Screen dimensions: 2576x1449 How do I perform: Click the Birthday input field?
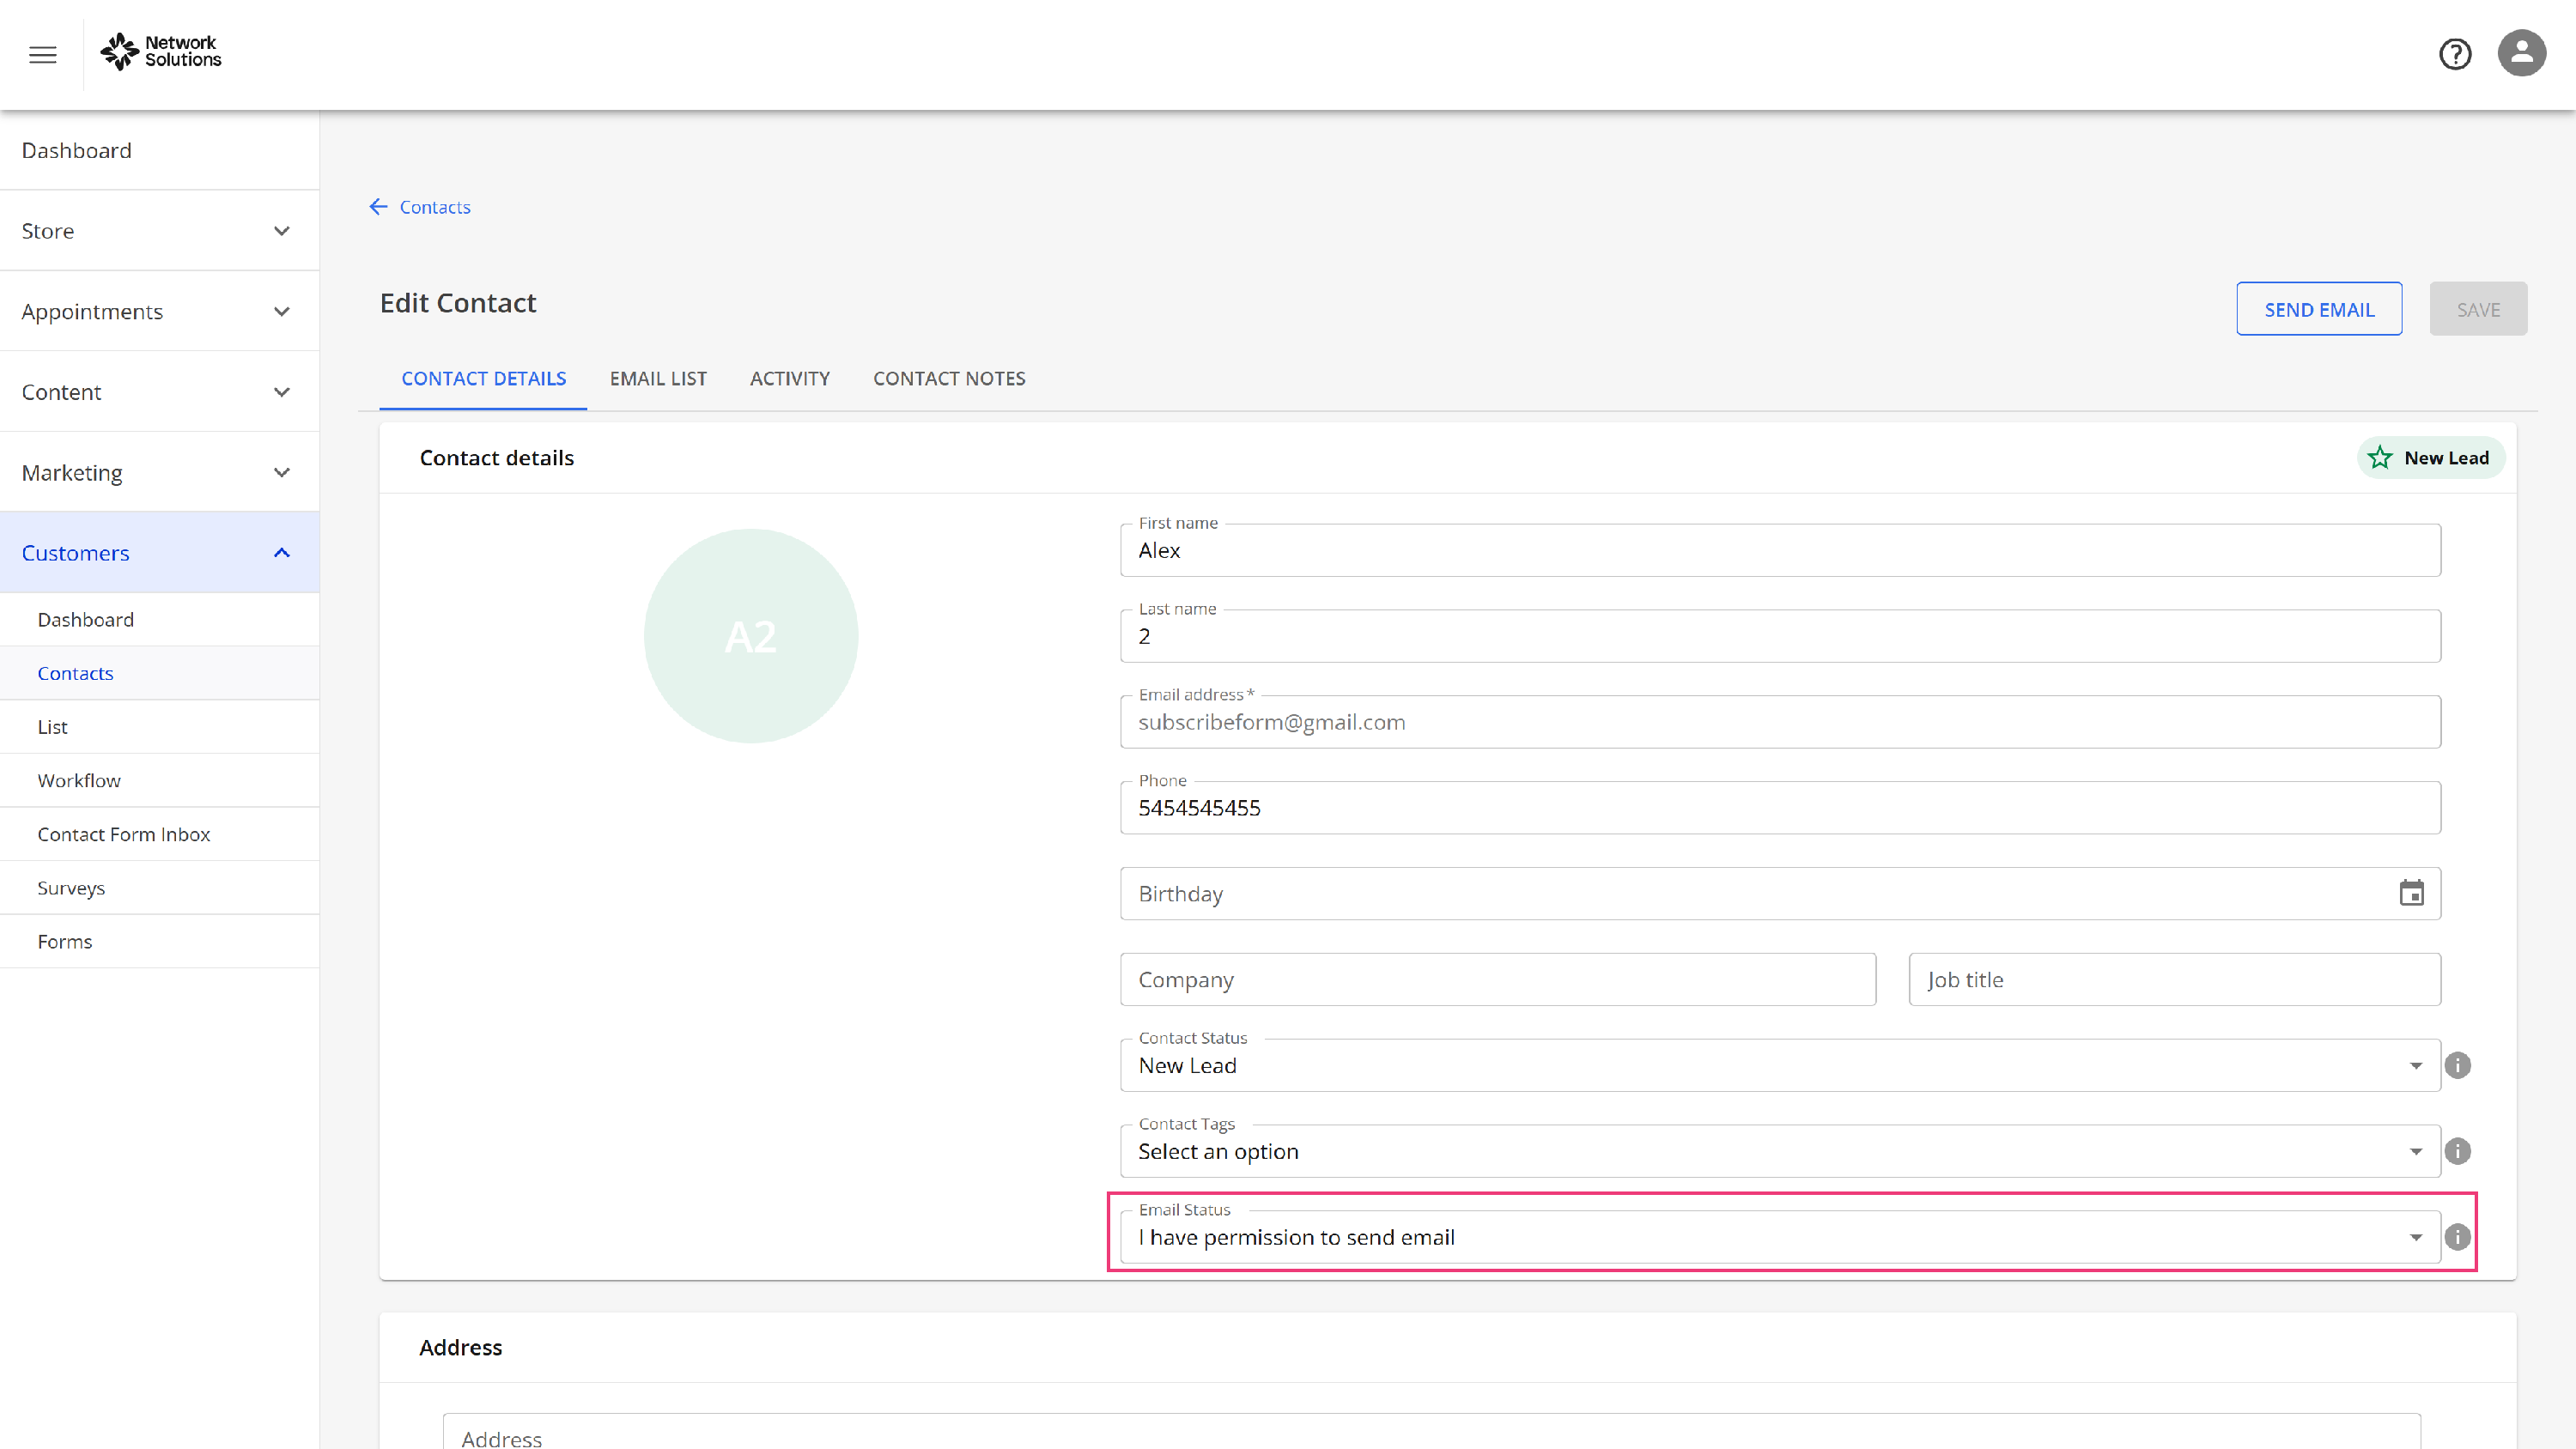tap(1780, 893)
